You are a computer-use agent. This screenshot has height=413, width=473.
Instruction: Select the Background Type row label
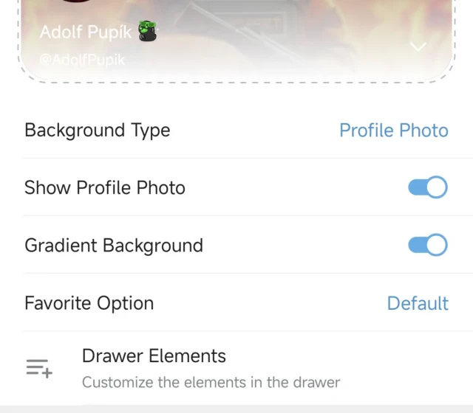point(98,131)
